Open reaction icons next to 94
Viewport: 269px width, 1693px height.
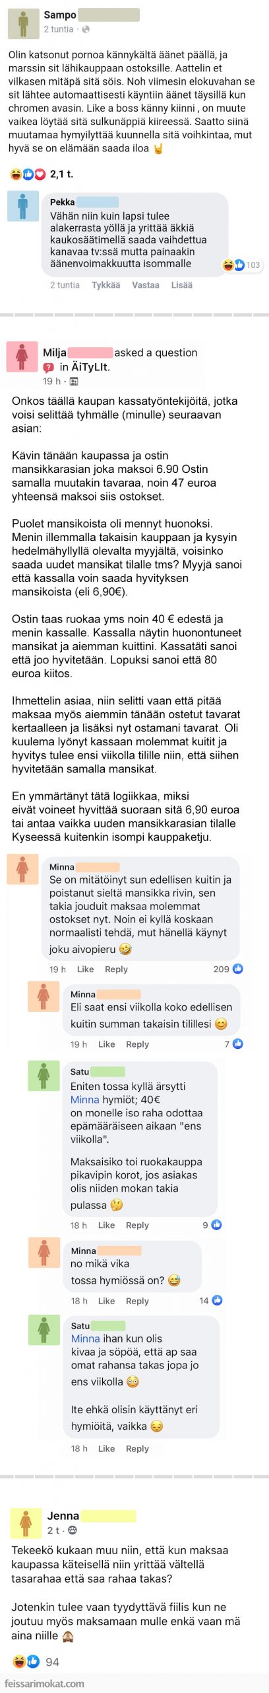coord(26,1661)
